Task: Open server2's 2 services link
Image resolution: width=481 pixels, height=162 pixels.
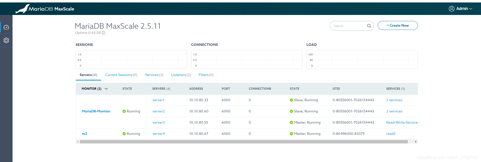Action: (394, 111)
